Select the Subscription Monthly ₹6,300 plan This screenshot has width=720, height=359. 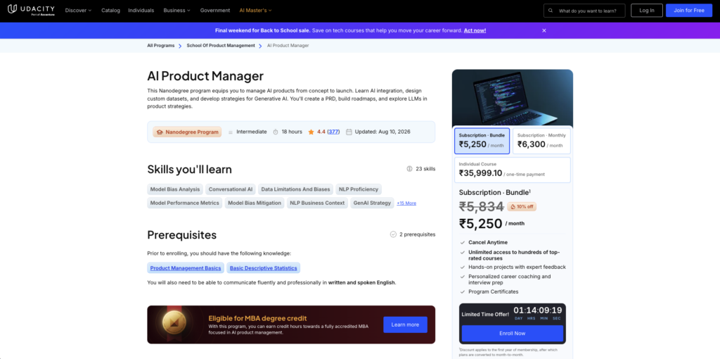point(541,141)
